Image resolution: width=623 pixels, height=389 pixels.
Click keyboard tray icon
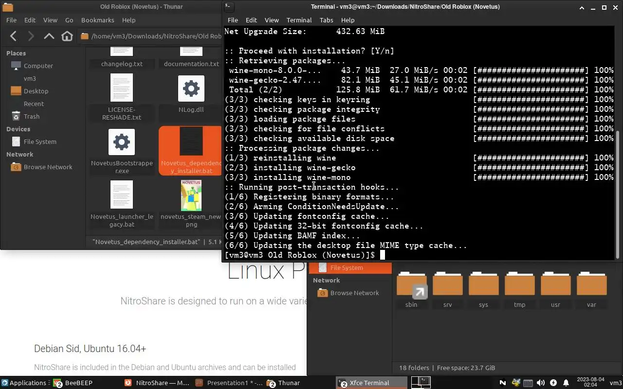[x=528, y=383]
